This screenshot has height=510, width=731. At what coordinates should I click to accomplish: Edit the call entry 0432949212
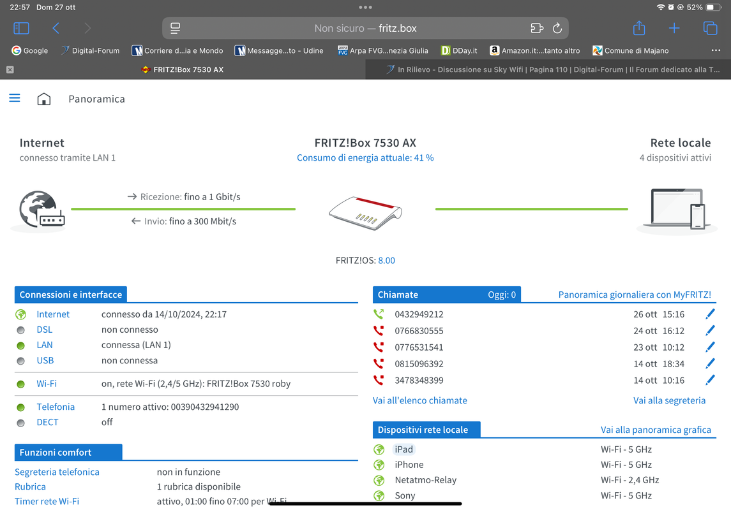point(710,314)
